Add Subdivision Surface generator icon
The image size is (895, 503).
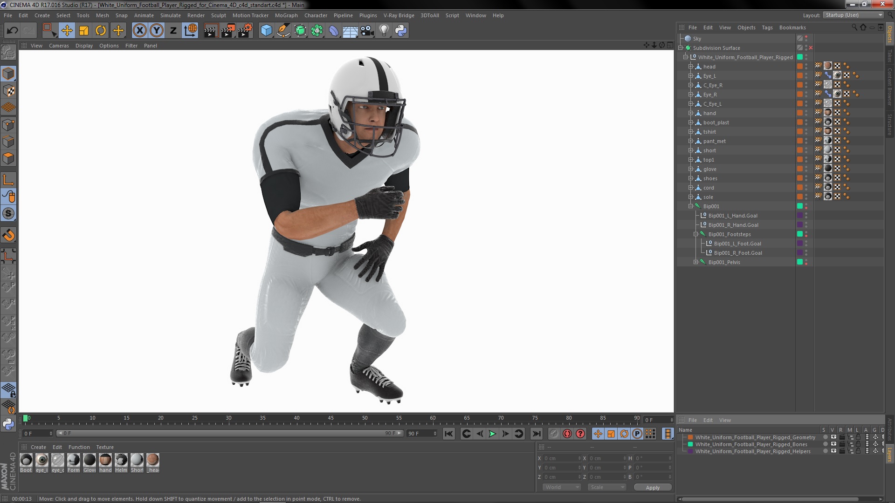[300, 31]
